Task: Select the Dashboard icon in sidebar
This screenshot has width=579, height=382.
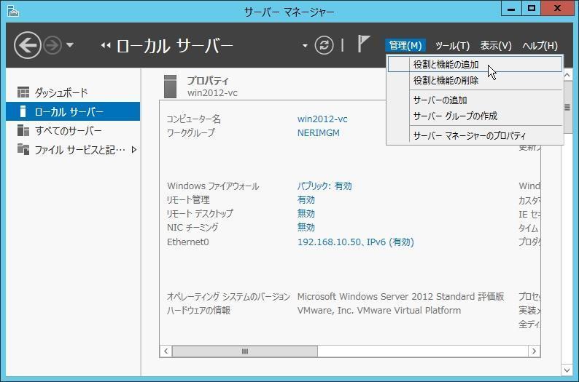Action: click(23, 92)
